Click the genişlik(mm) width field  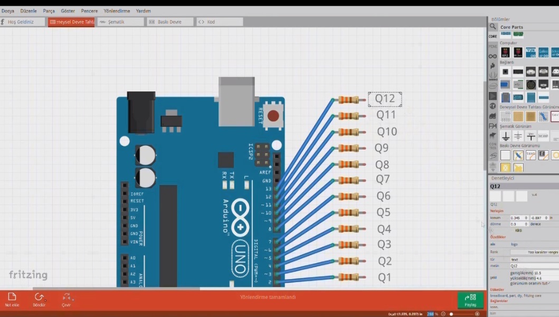546,273
